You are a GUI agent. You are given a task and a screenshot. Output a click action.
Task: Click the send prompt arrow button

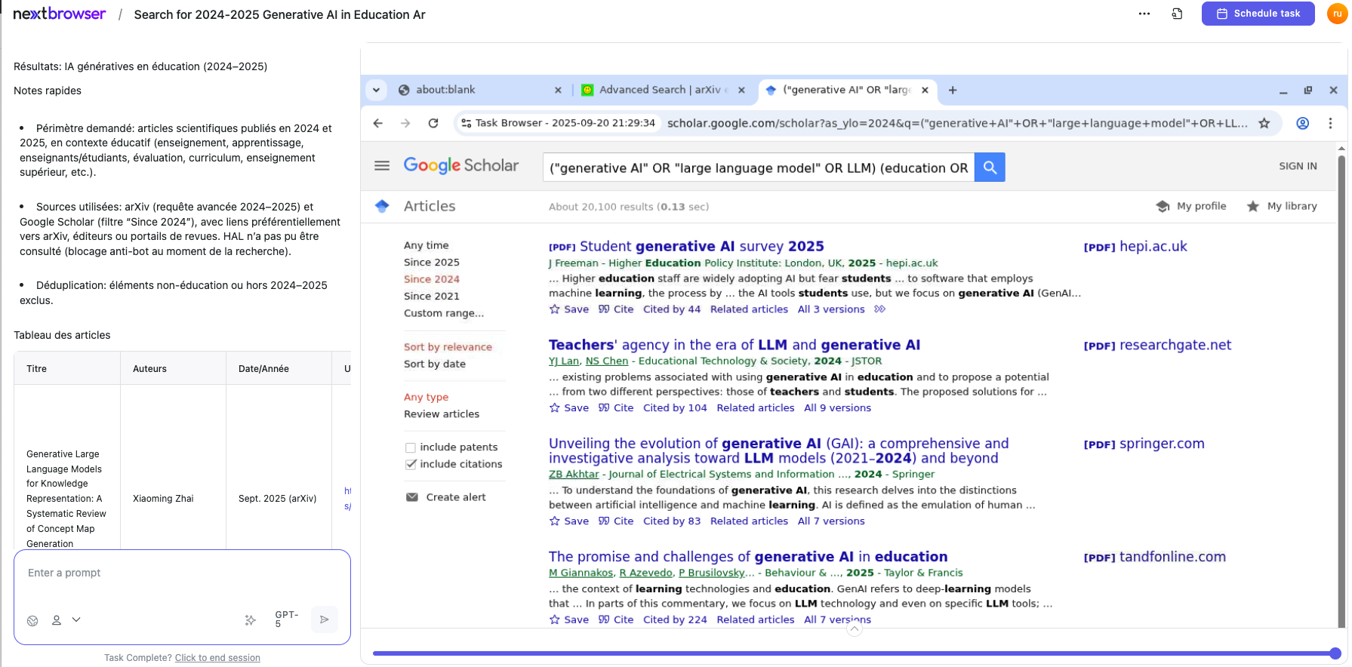[325, 619]
